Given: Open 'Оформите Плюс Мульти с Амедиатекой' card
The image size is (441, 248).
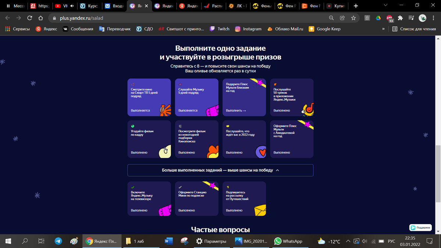Looking at the screenshot, I should pos(292,139).
